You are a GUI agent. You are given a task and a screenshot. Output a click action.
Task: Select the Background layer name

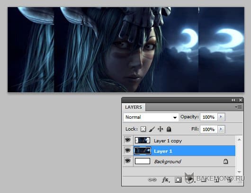(168, 161)
